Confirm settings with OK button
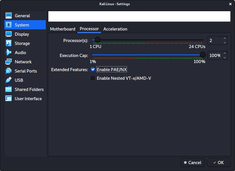Image resolution: width=235 pixels, height=171 pixels. coord(219,163)
